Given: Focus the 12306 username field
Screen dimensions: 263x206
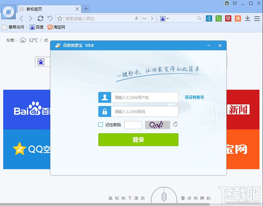Looking at the screenshot, I should tap(144, 97).
